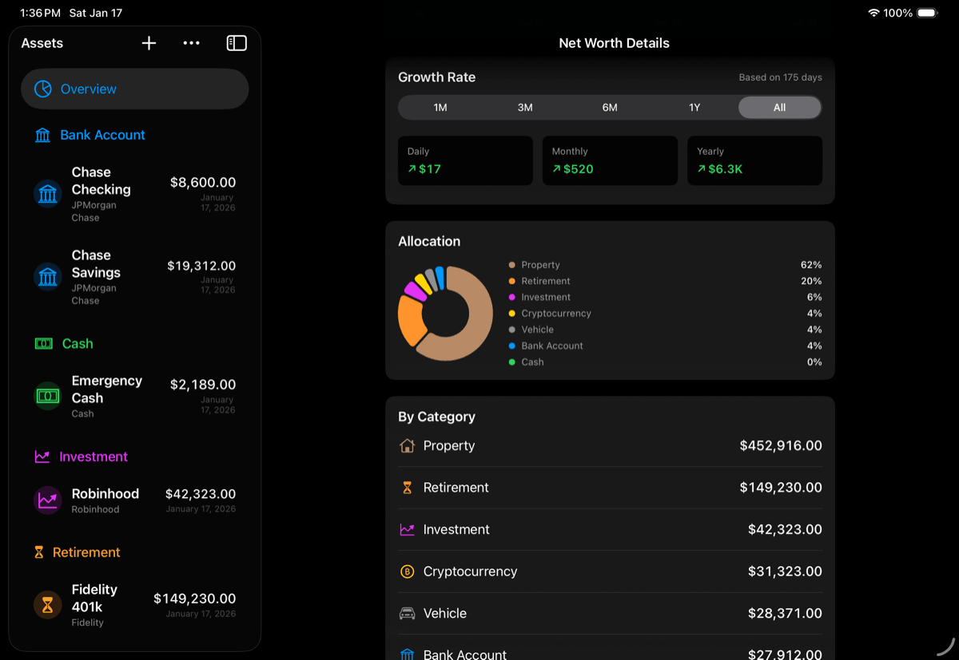Image resolution: width=959 pixels, height=660 pixels.
Task: Click the Investment line-chart icon
Action: click(42, 456)
